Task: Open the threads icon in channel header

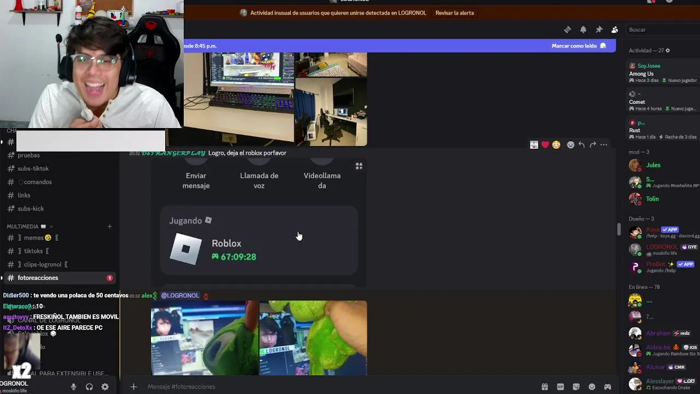Action: point(567,30)
